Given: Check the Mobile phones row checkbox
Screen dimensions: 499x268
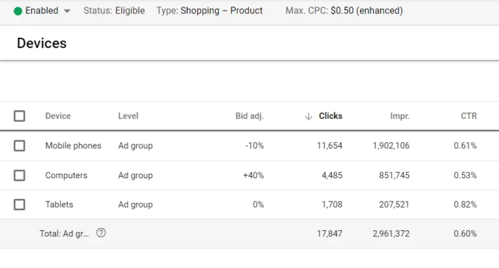Looking at the screenshot, I should coord(19,146).
